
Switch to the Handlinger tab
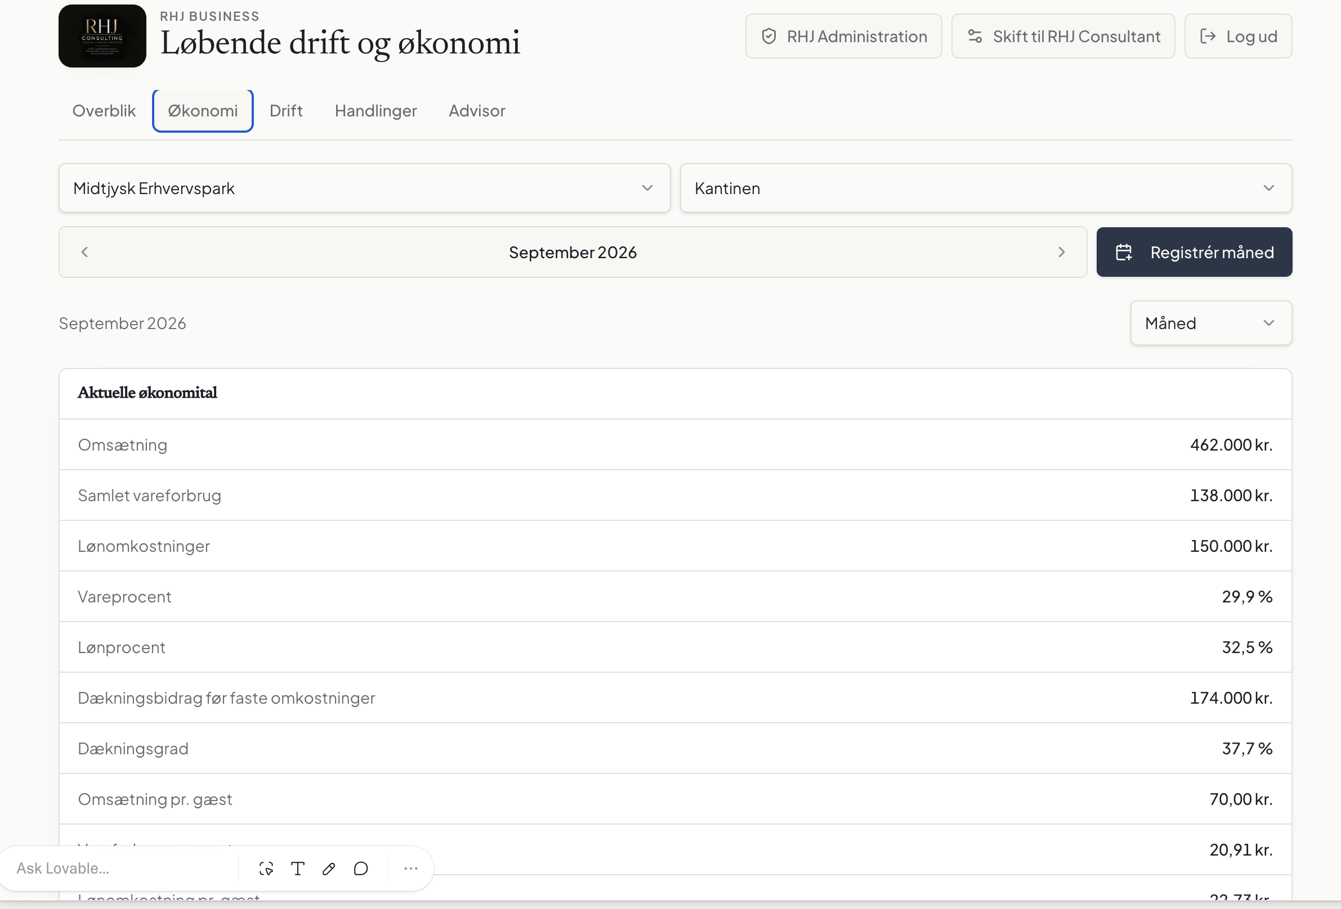point(376,111)
